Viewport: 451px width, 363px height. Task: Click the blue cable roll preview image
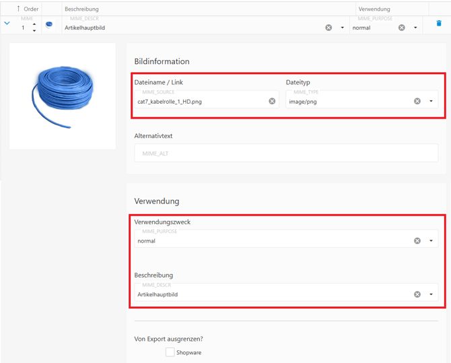[x=63, y=94]
